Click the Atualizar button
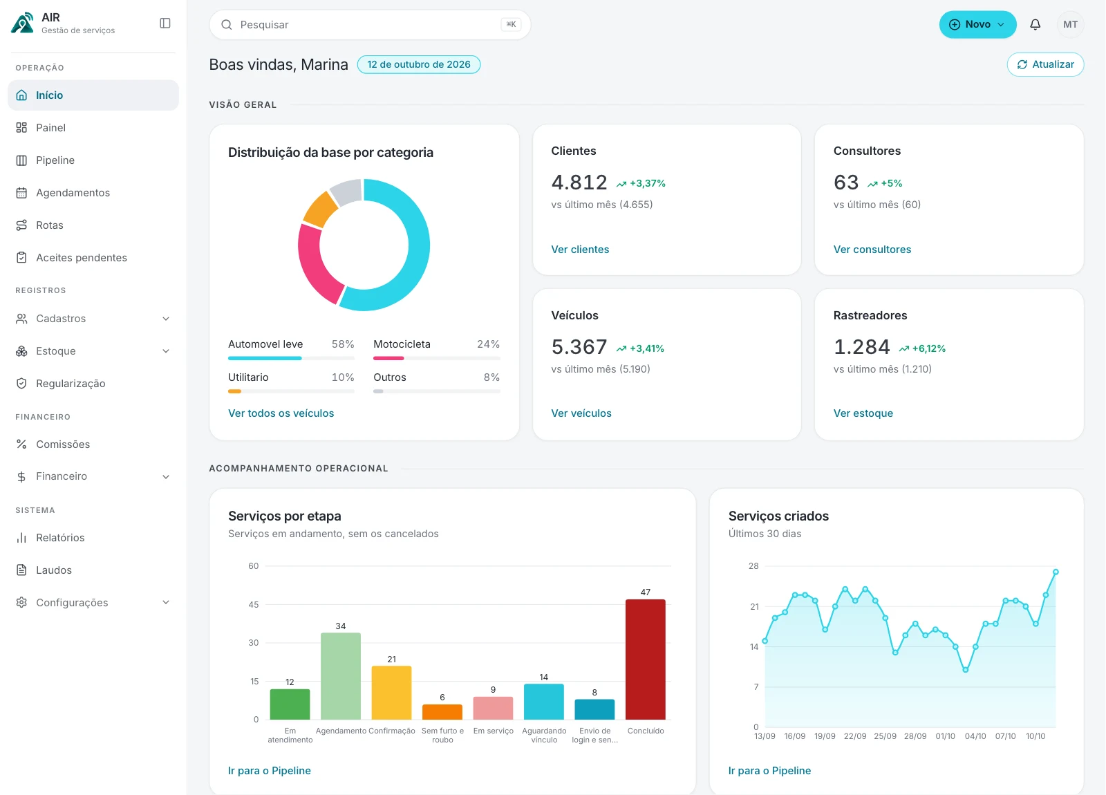This screenshot has height=795, width=1106. click(x=1045, y=64)
